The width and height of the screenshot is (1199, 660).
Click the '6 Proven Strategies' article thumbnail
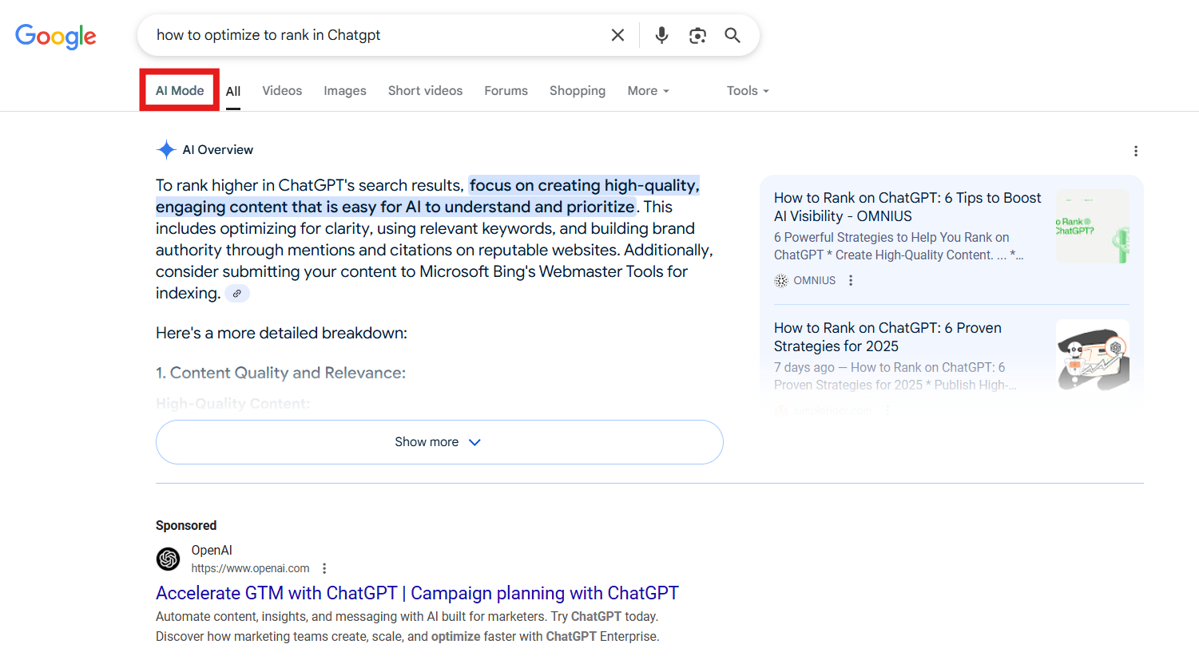[1092, 355]
